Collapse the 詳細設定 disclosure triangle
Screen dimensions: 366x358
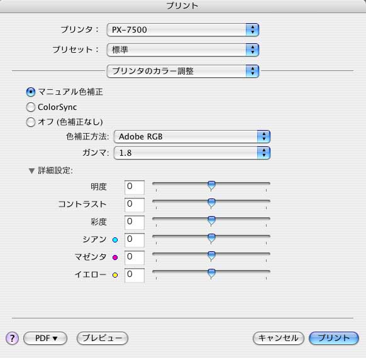coord(31,171)
